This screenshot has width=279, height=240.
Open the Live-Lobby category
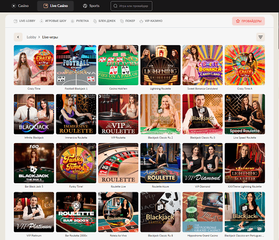coord(25,21)
